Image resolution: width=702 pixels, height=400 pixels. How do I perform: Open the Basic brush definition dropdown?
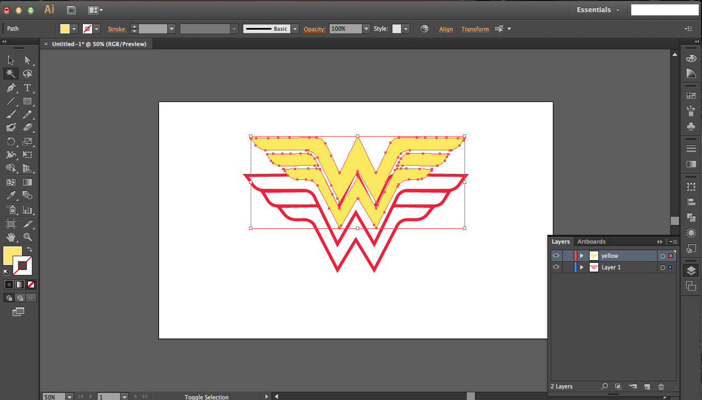tap(295, 29)
